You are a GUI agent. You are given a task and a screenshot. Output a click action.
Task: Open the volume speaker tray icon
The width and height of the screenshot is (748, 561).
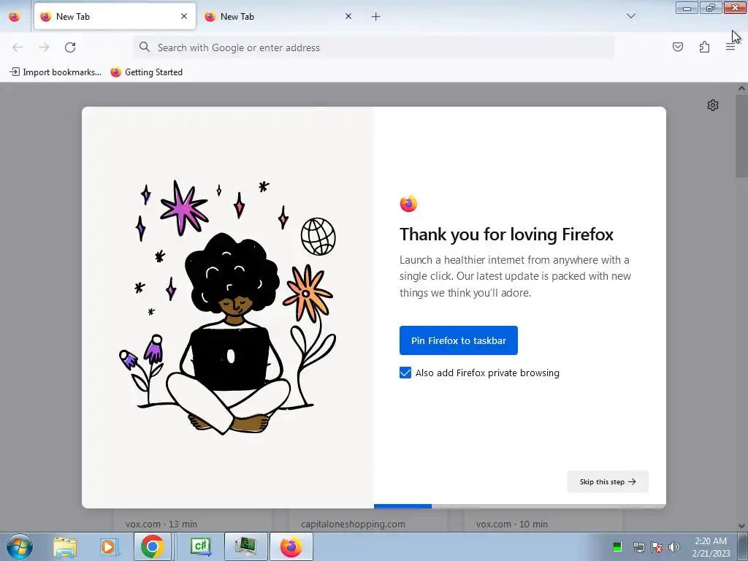pos(674,547)
